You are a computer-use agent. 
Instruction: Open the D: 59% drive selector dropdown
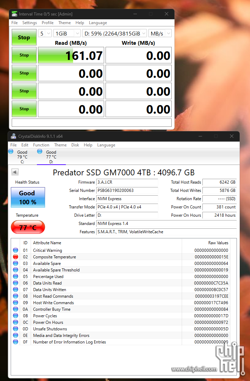click(114, 33)
